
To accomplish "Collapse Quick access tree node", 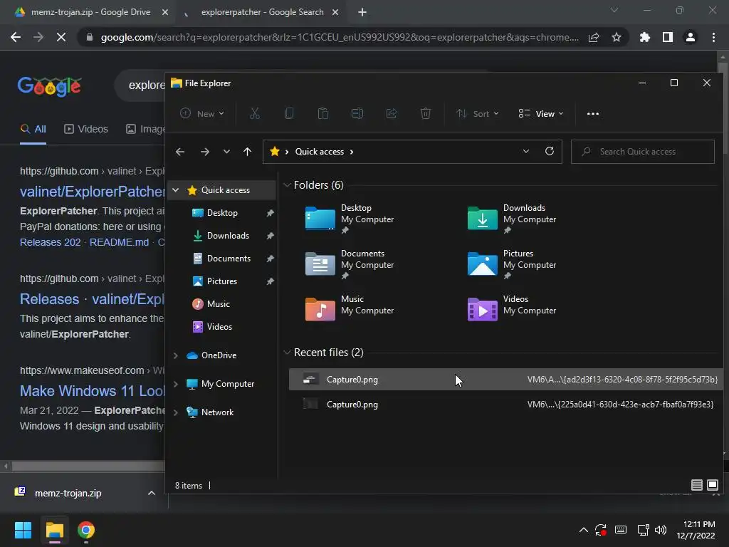I will 175,189.
